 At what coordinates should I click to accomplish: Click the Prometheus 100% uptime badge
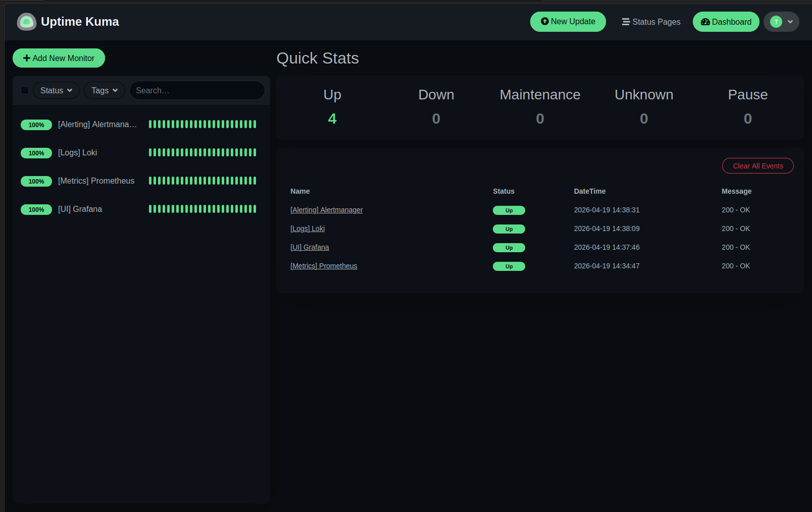tap(36, 181)
